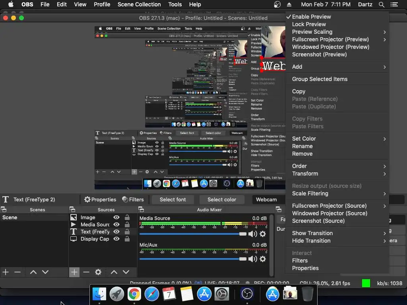Toggle visibility of Media Source

pos(116,224)
